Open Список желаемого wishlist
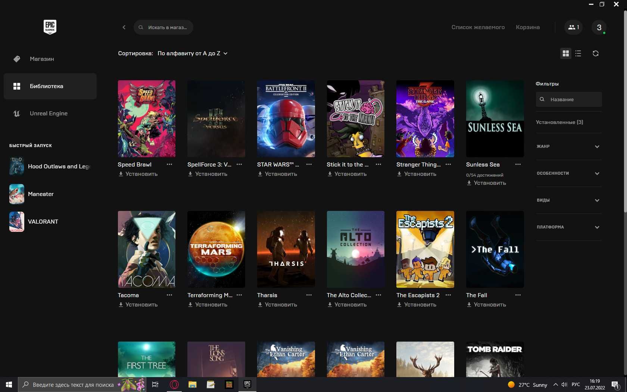The height and width of the screenshot is (392, 627). click(478, 27)
